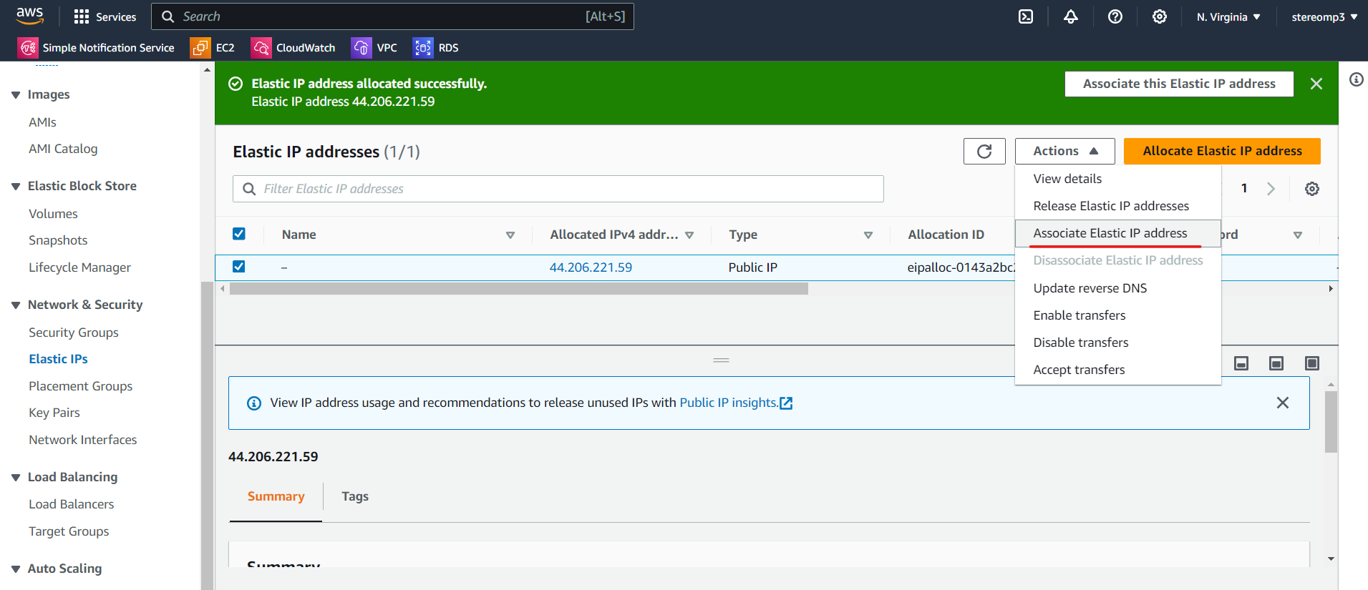This screenshot has height=590, width=1368.
Task: Open Security Groups in sidebar
Action: click(74, 333)
